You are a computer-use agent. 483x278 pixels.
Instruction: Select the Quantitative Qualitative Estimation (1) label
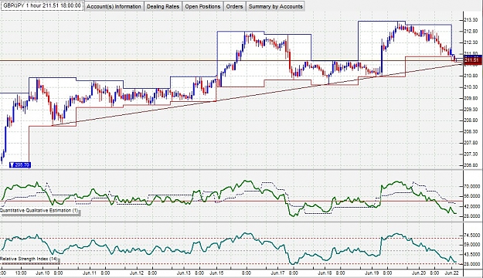[x=39, y=211]
